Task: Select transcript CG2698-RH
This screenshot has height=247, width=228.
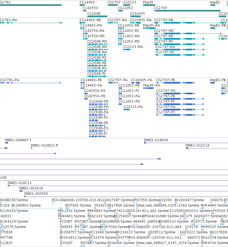Action: pyautogui.click(x=97, y=47)
